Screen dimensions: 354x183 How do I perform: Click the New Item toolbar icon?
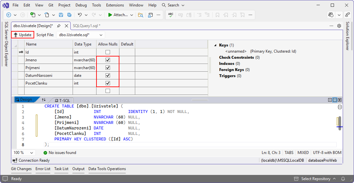33,15
